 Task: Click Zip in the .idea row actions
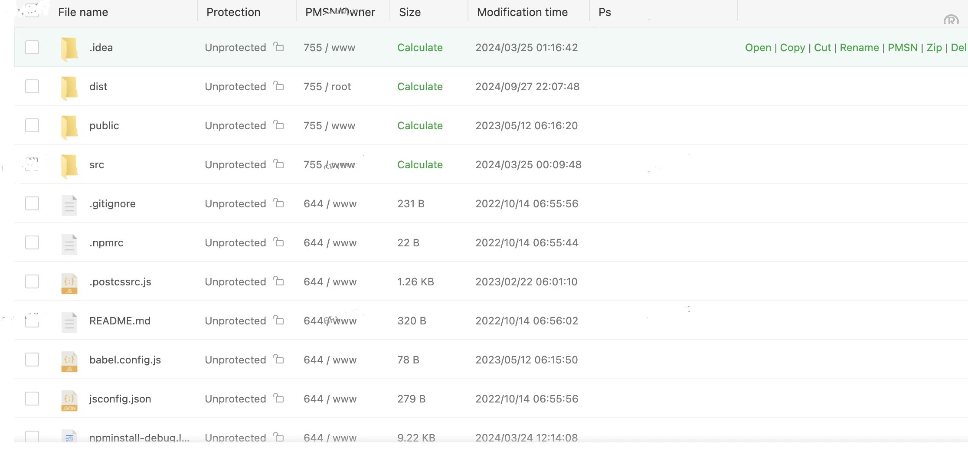[x=934, y=48]
